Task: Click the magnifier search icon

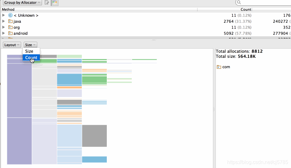Action: (239, 2)
